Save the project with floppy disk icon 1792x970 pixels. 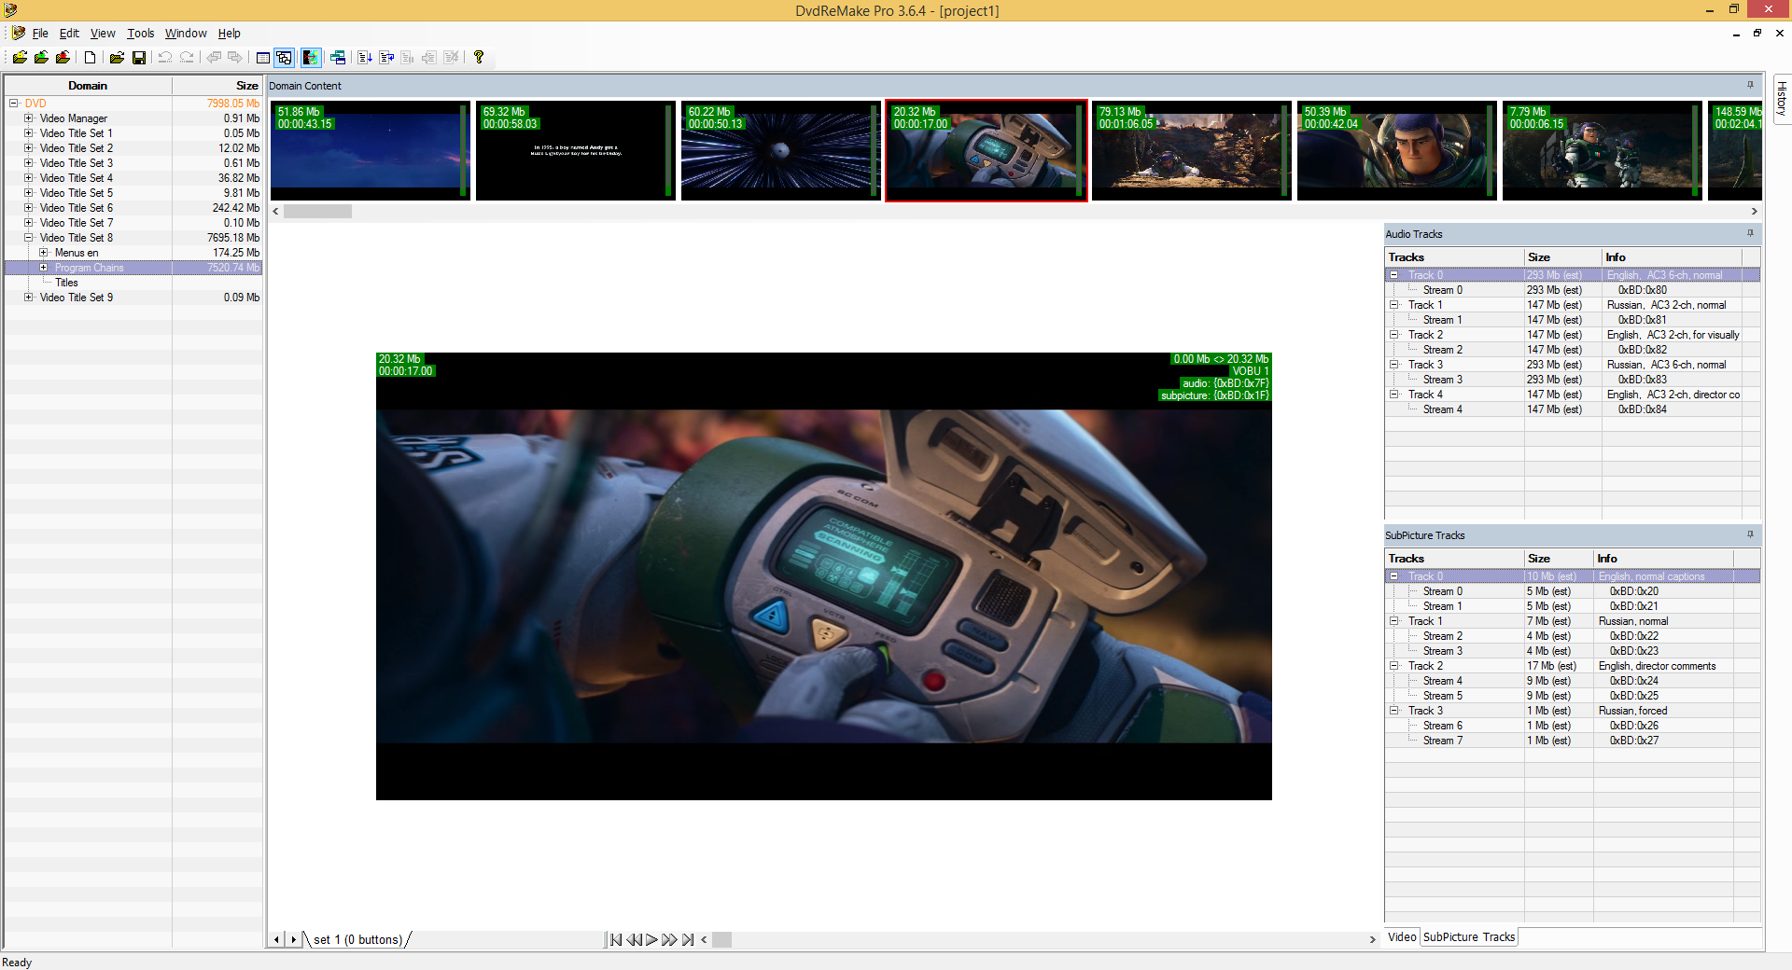pos(139,58)
